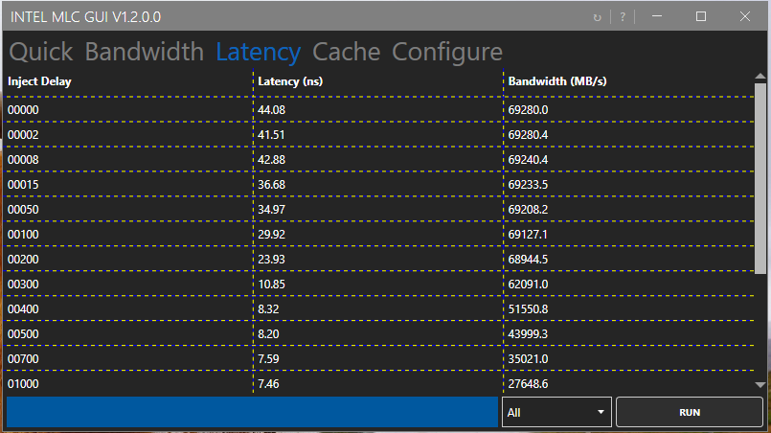Image resolution: width=771 pixels, height=433 pixels.
Task: Open the Configure tab
Action: (x=447, y=52)
